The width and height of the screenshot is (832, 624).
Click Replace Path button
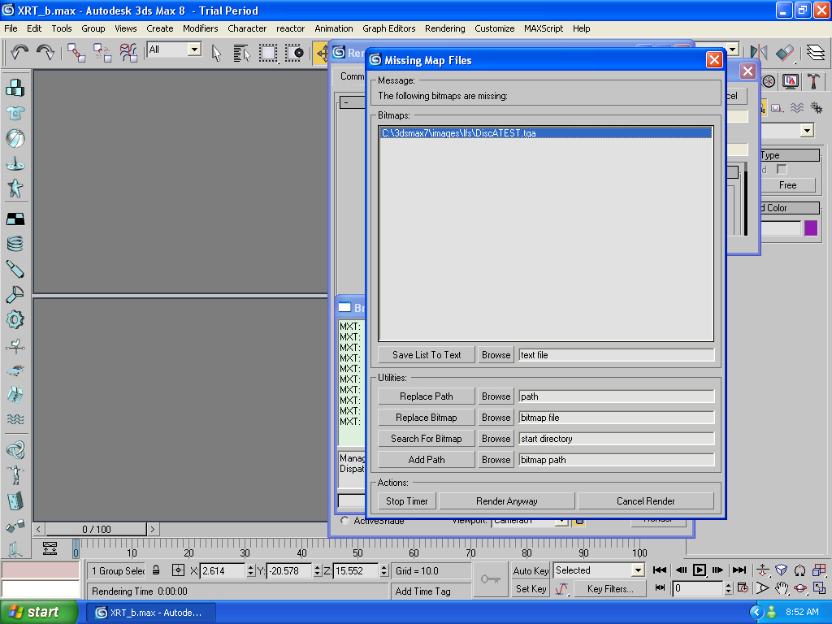426,396
